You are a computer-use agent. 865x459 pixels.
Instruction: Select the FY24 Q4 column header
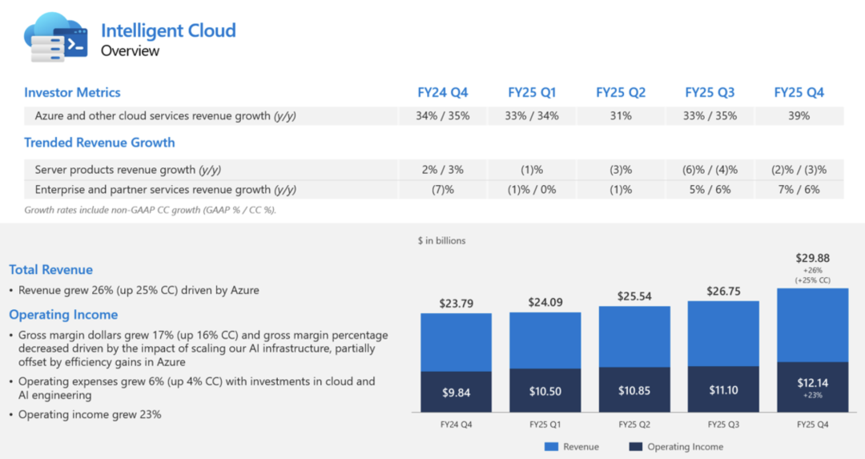point(442,92)
